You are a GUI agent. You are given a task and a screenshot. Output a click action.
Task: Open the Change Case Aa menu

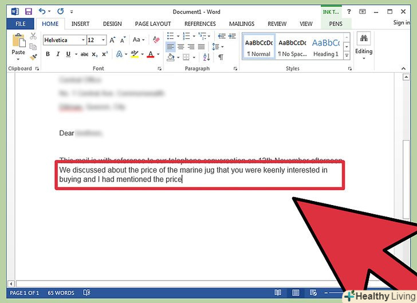[138, 40]
